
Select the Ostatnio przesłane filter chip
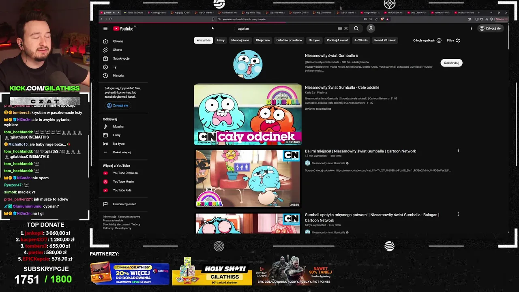(x=289, y=40)
